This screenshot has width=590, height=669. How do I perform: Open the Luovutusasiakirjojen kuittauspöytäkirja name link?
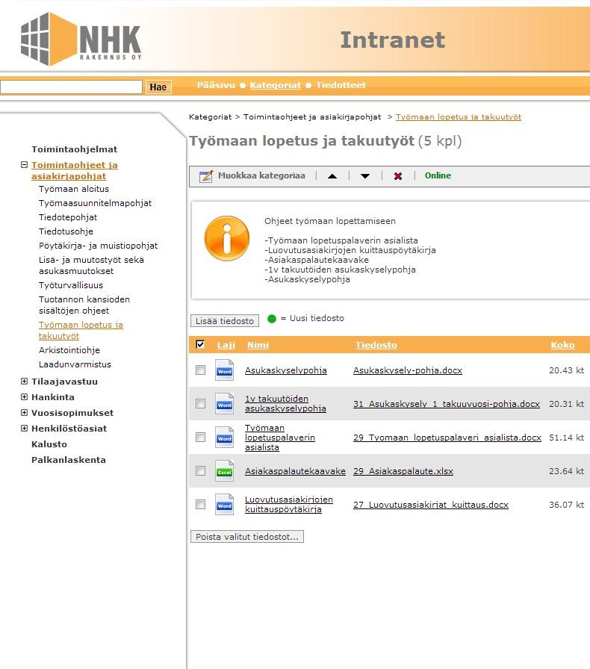[x=288, y=504]
